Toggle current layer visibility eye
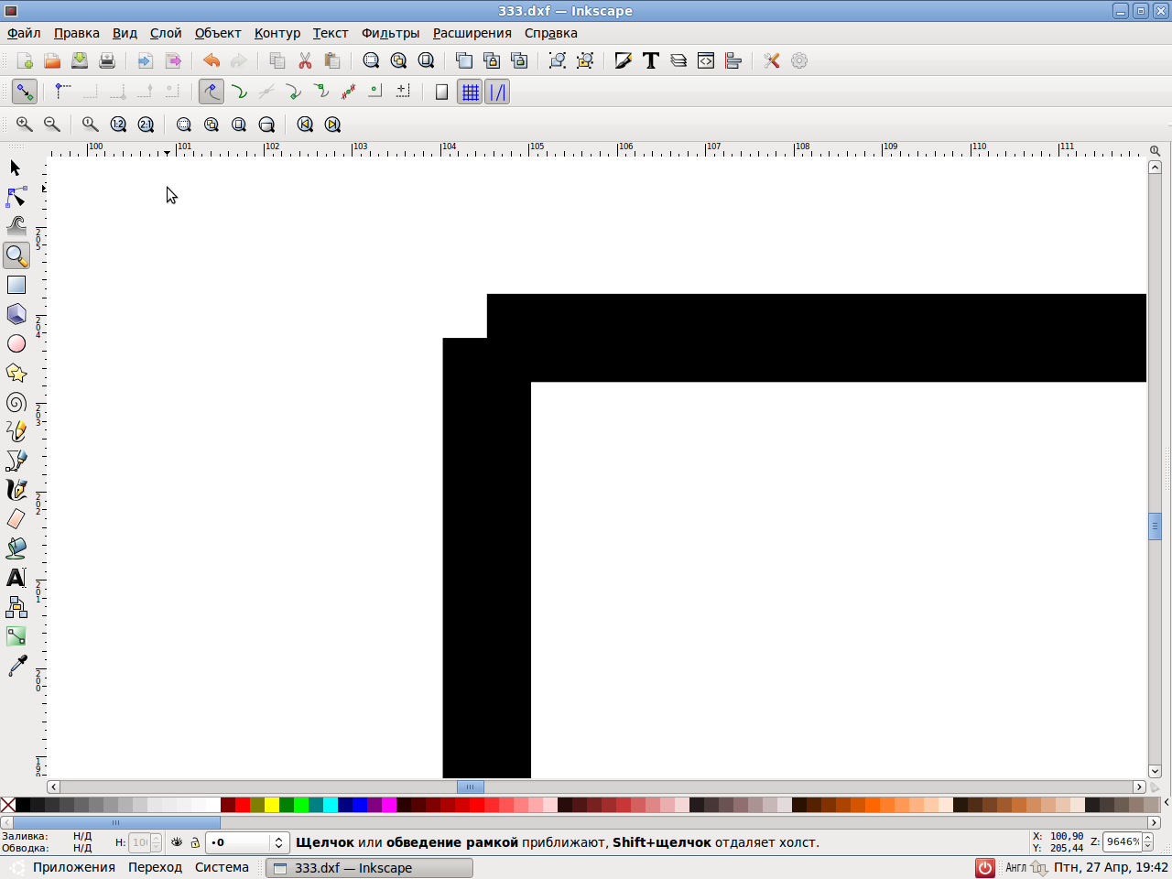This screenshot has width=1172, height=879. tap(177, 842)
